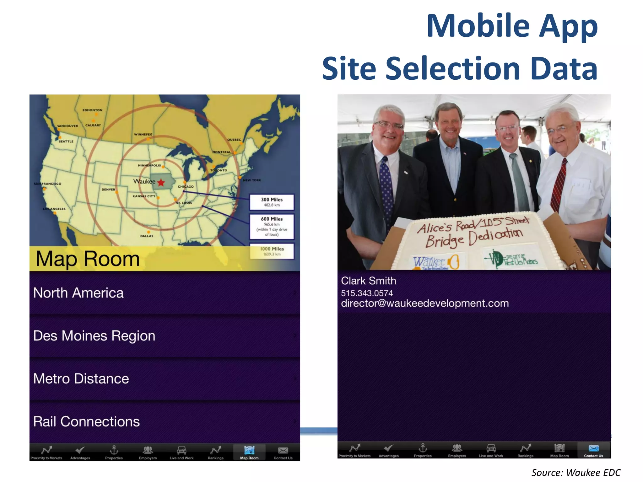Viewport: 643px width, 482px height.
Task: Click the Denver label on map
Action: (108, 190)
